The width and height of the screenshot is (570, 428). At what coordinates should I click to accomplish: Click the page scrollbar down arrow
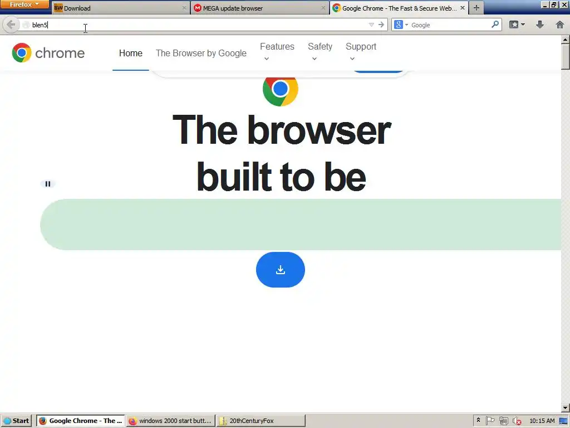coord(566,407)
